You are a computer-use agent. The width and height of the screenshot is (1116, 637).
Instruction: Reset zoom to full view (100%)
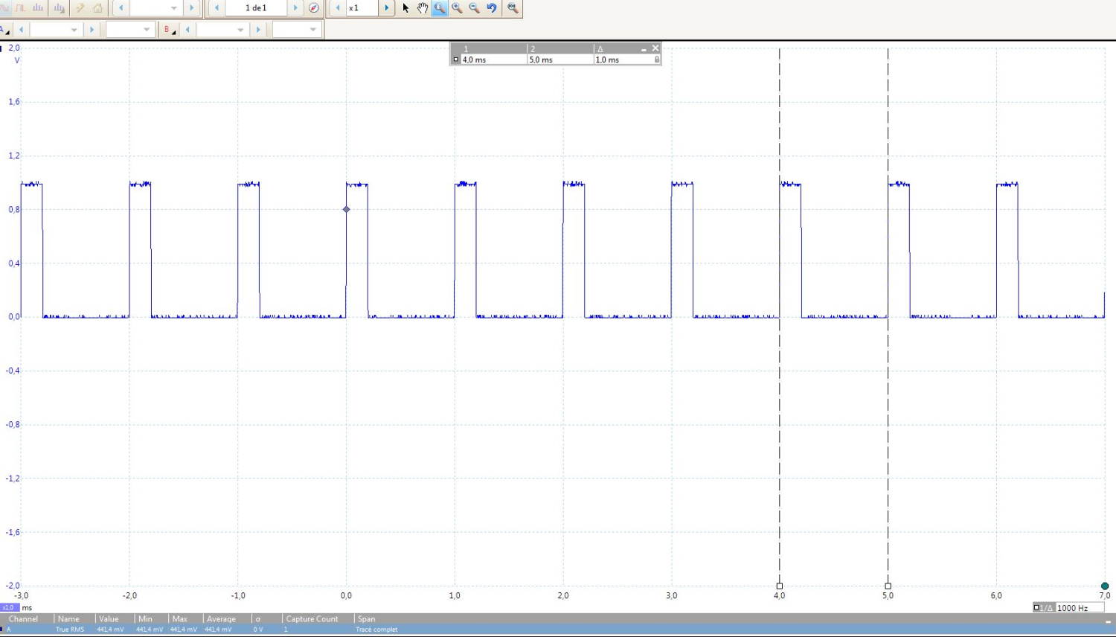click(513, 8)
